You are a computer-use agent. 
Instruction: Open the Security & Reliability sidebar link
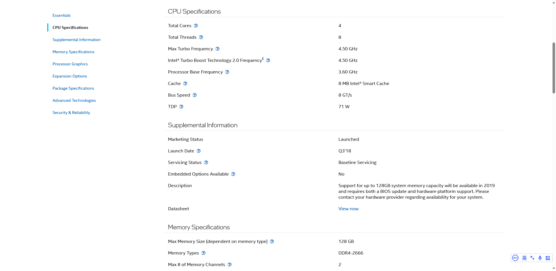[71, 113]
